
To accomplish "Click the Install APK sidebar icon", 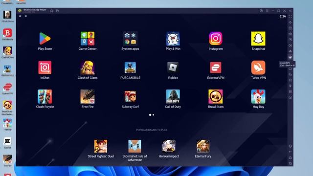I will coord(290,57).
